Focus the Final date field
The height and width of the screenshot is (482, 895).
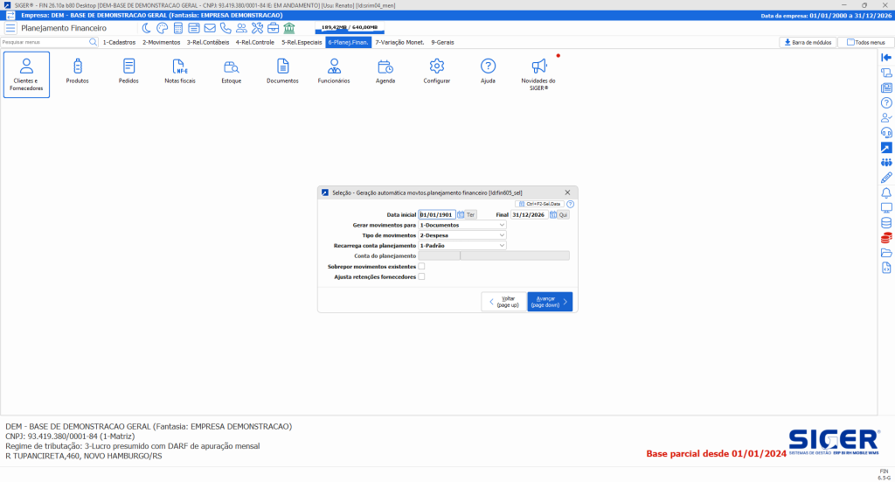pos(529,214)
